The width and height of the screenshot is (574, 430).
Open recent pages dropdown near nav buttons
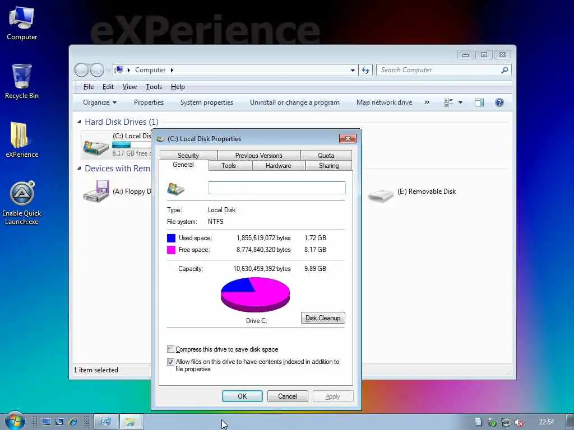(108, 70)
